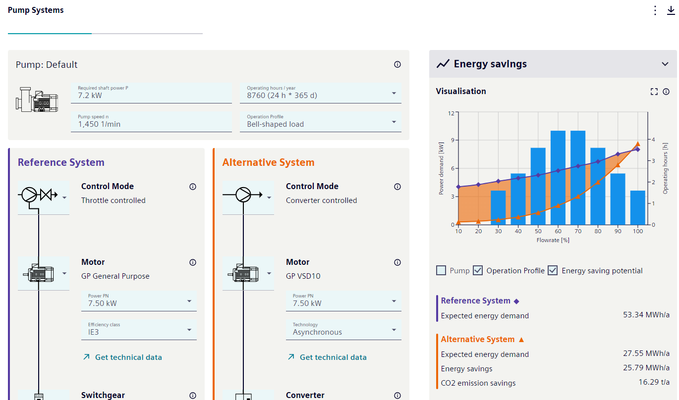Click the throttle controlled pump symbol
The height and width of the screenshot is (400, 679).
(44, 197)
